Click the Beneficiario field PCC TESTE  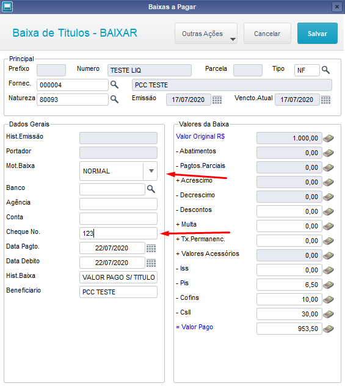pyautogui.click(x=118, y=292)
